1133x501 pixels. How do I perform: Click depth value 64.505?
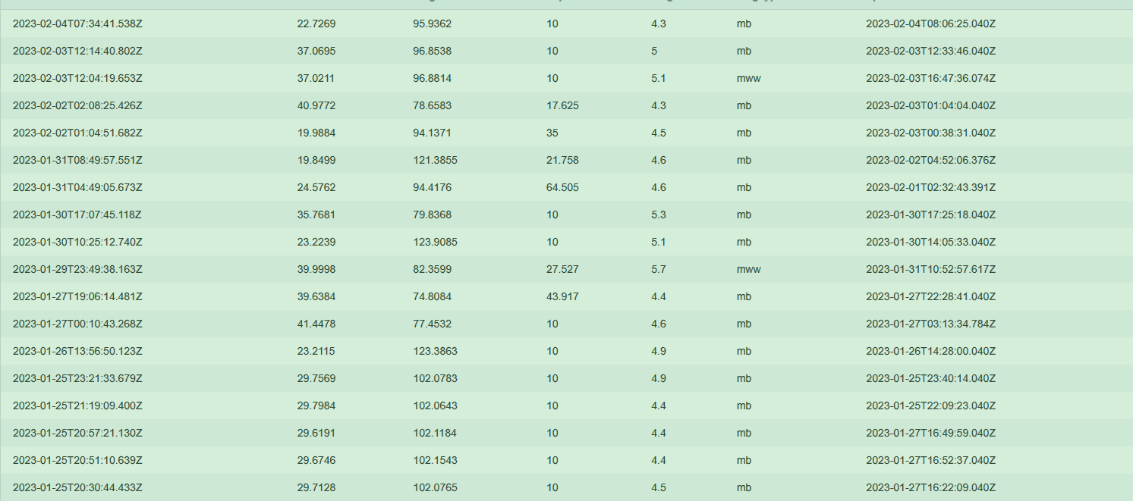coord(562,187)
